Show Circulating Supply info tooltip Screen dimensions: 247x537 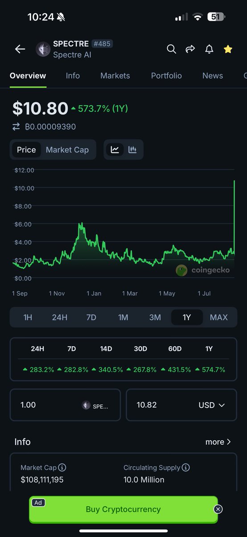pos(186,468)
